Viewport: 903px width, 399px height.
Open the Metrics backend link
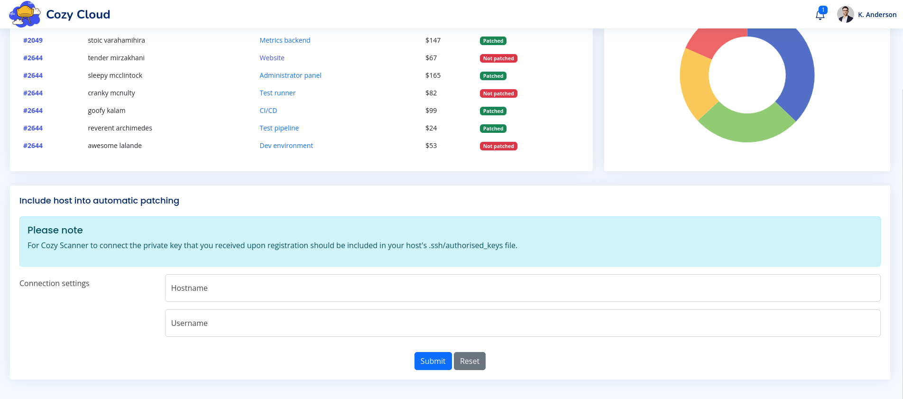click(285, 40)
